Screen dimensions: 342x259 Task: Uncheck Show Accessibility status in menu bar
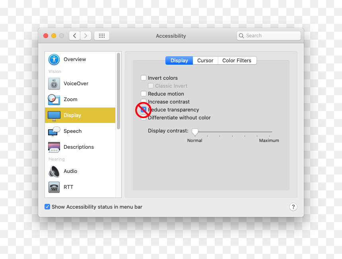point(47,207)
